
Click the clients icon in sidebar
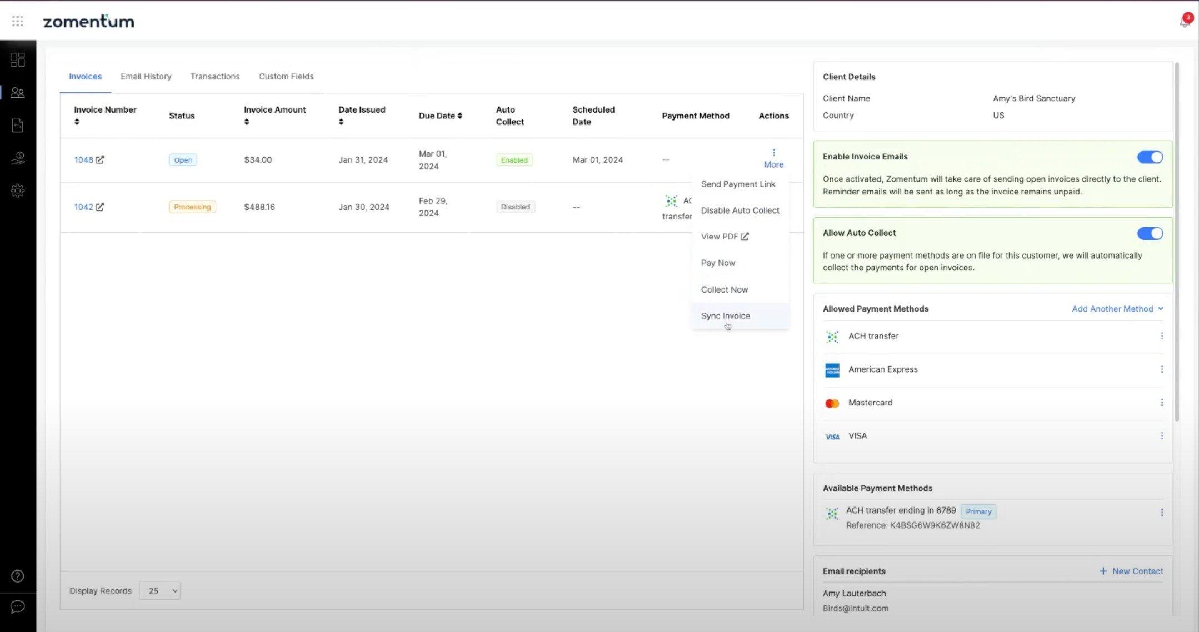pos(18,92)
